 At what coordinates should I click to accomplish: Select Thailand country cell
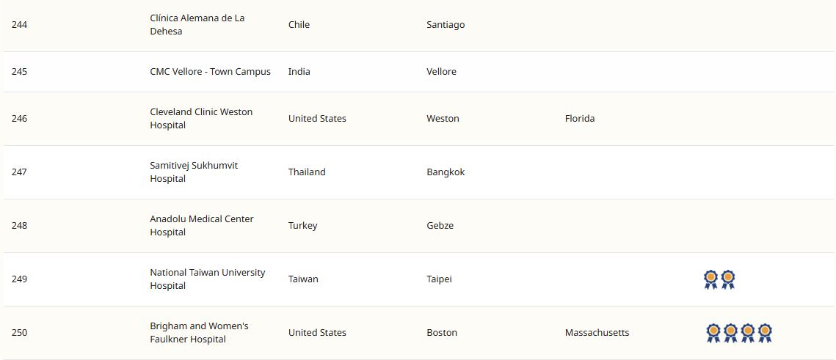pos(307,172)
